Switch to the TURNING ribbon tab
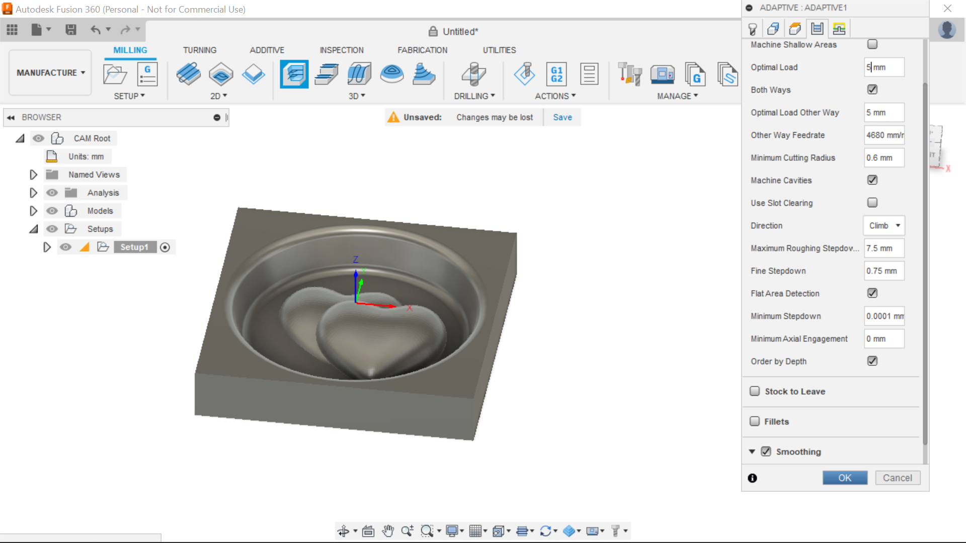Viewport: 966px width, 543px height. pos(200,50)
